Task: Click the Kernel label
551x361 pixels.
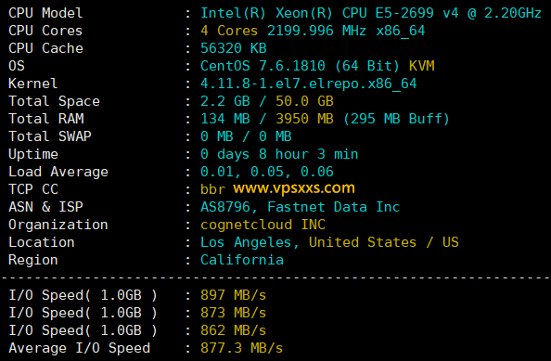Action: pyautogui.click(x=32, y=84)
